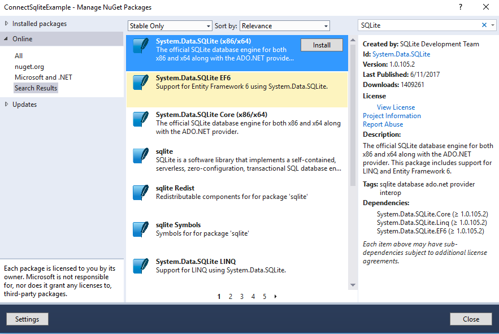The image size is (499, 334).
Task: Select the System.Data.SQLite EF6 package title
Action: [x=193, y=78]
